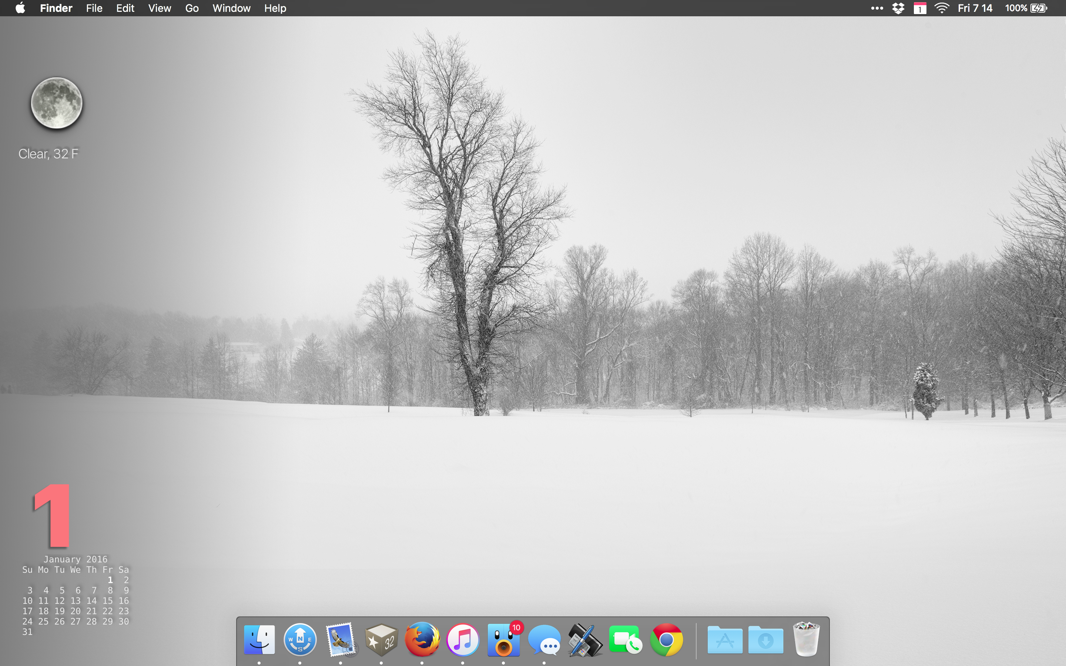The height and width of the screenshot is (666, 1066).
Task: Launch iTunes from the Dock
Action: [463, 640]
